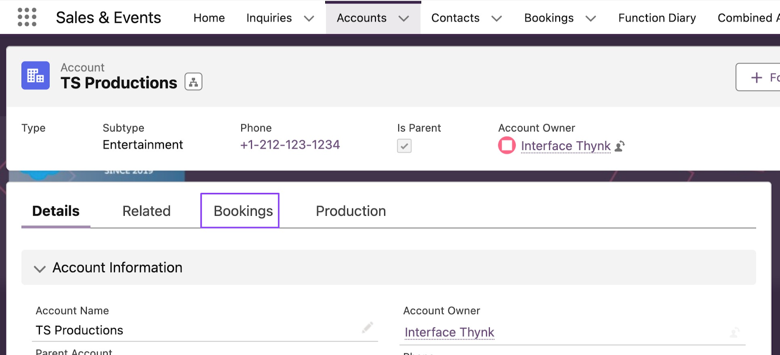Viewport: 780px width, 355px height.
Task: Click the blue Account building icon
Action: point(36,75)
